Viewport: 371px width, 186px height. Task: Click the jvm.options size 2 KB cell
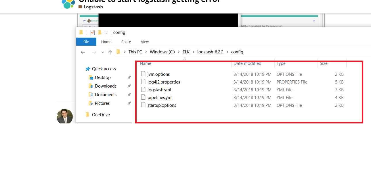click(x=339, y=74)
